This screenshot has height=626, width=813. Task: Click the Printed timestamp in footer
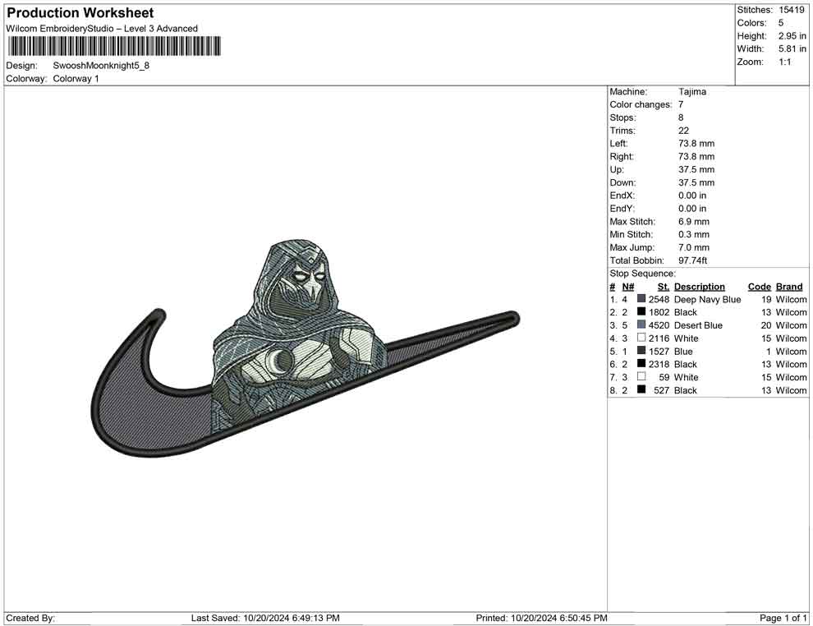pos(541,618)
